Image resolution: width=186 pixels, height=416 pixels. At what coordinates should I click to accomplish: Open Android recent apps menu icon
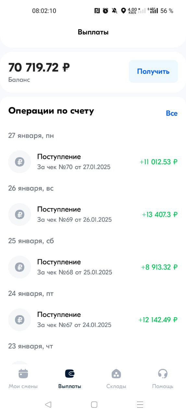pos(140,404)
